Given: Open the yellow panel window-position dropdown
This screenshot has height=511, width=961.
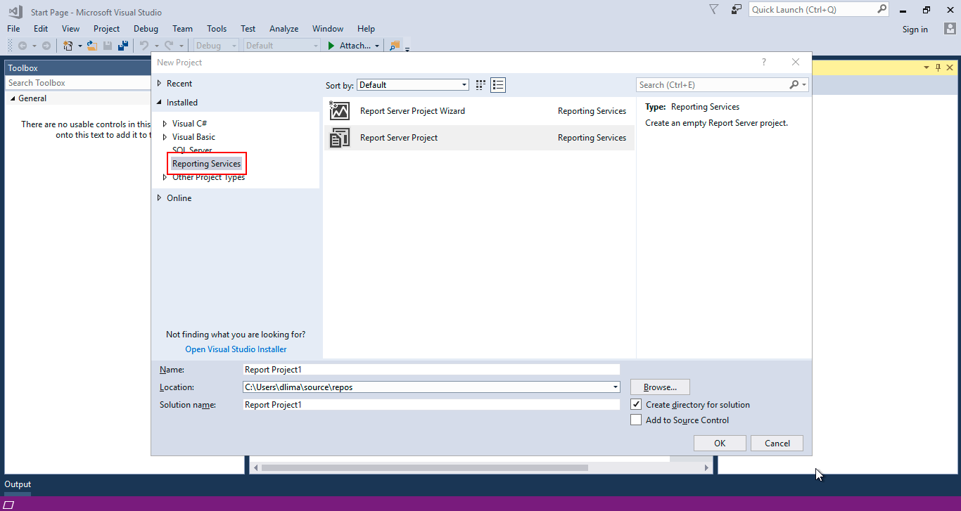Looking at the screenshot, I should click(x=927, y=67).
